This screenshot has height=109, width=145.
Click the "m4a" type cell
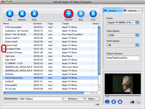pyautogui.click(x=50, y=38)
